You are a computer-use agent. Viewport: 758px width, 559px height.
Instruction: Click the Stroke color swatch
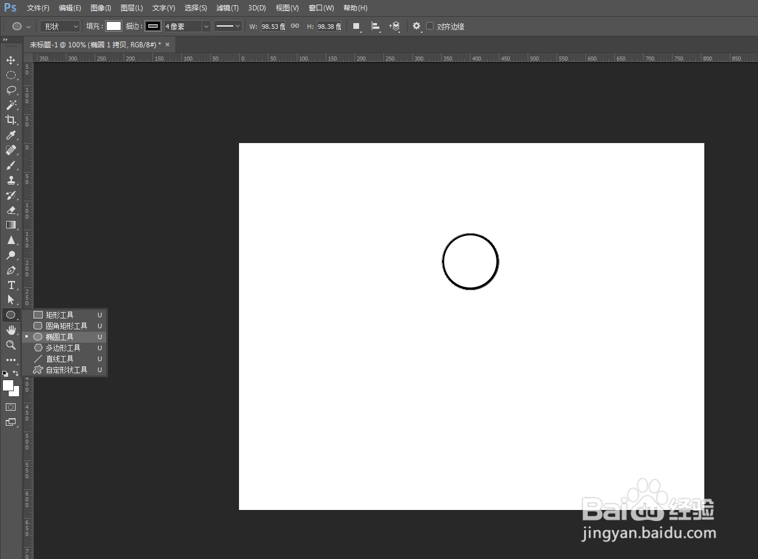pos(153,26)
